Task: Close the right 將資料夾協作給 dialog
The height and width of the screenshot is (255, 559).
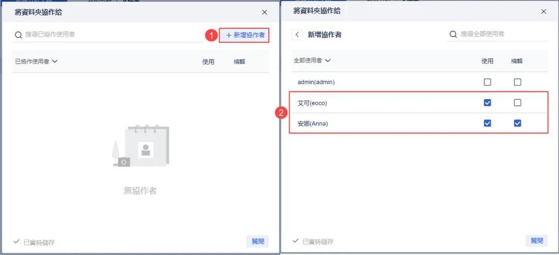Action: (543, 11)
